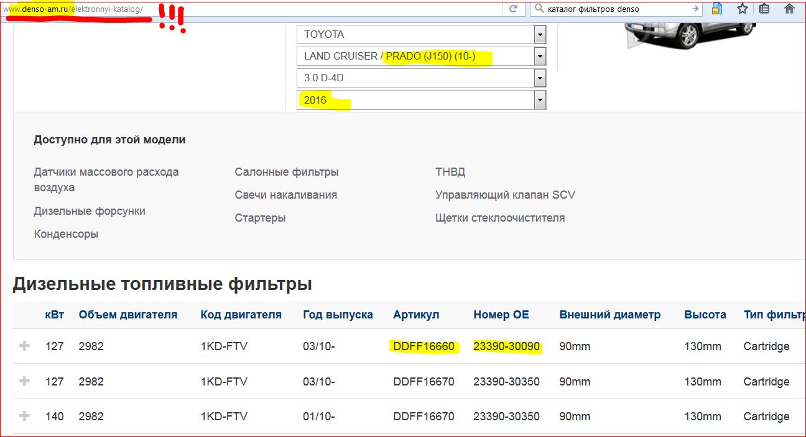The width and height of the screenshot is (806, 437).
Task: Open the Свечи накаливания link
Action: (285, 195)
